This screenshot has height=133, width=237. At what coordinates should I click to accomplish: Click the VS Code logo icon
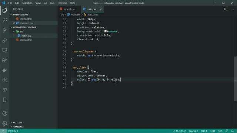point(3,3)
